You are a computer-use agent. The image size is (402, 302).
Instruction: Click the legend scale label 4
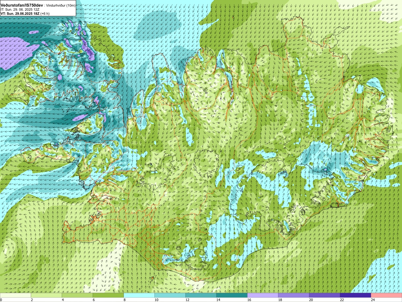63,300
